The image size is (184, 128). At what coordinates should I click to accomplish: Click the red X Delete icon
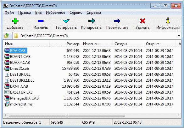click(x=142, y=21)
